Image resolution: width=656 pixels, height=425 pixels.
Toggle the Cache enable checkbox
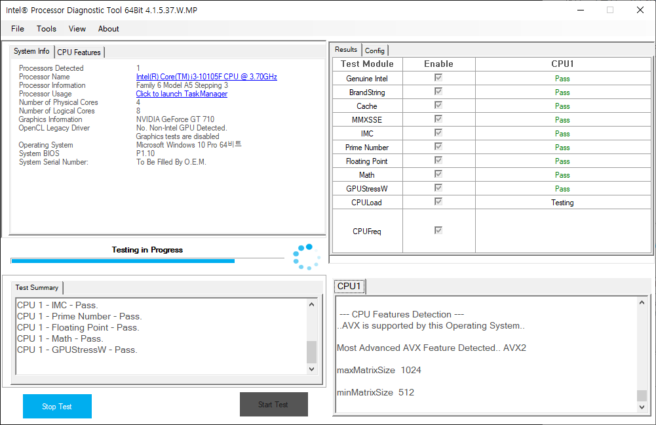click(x=438, y=105)
